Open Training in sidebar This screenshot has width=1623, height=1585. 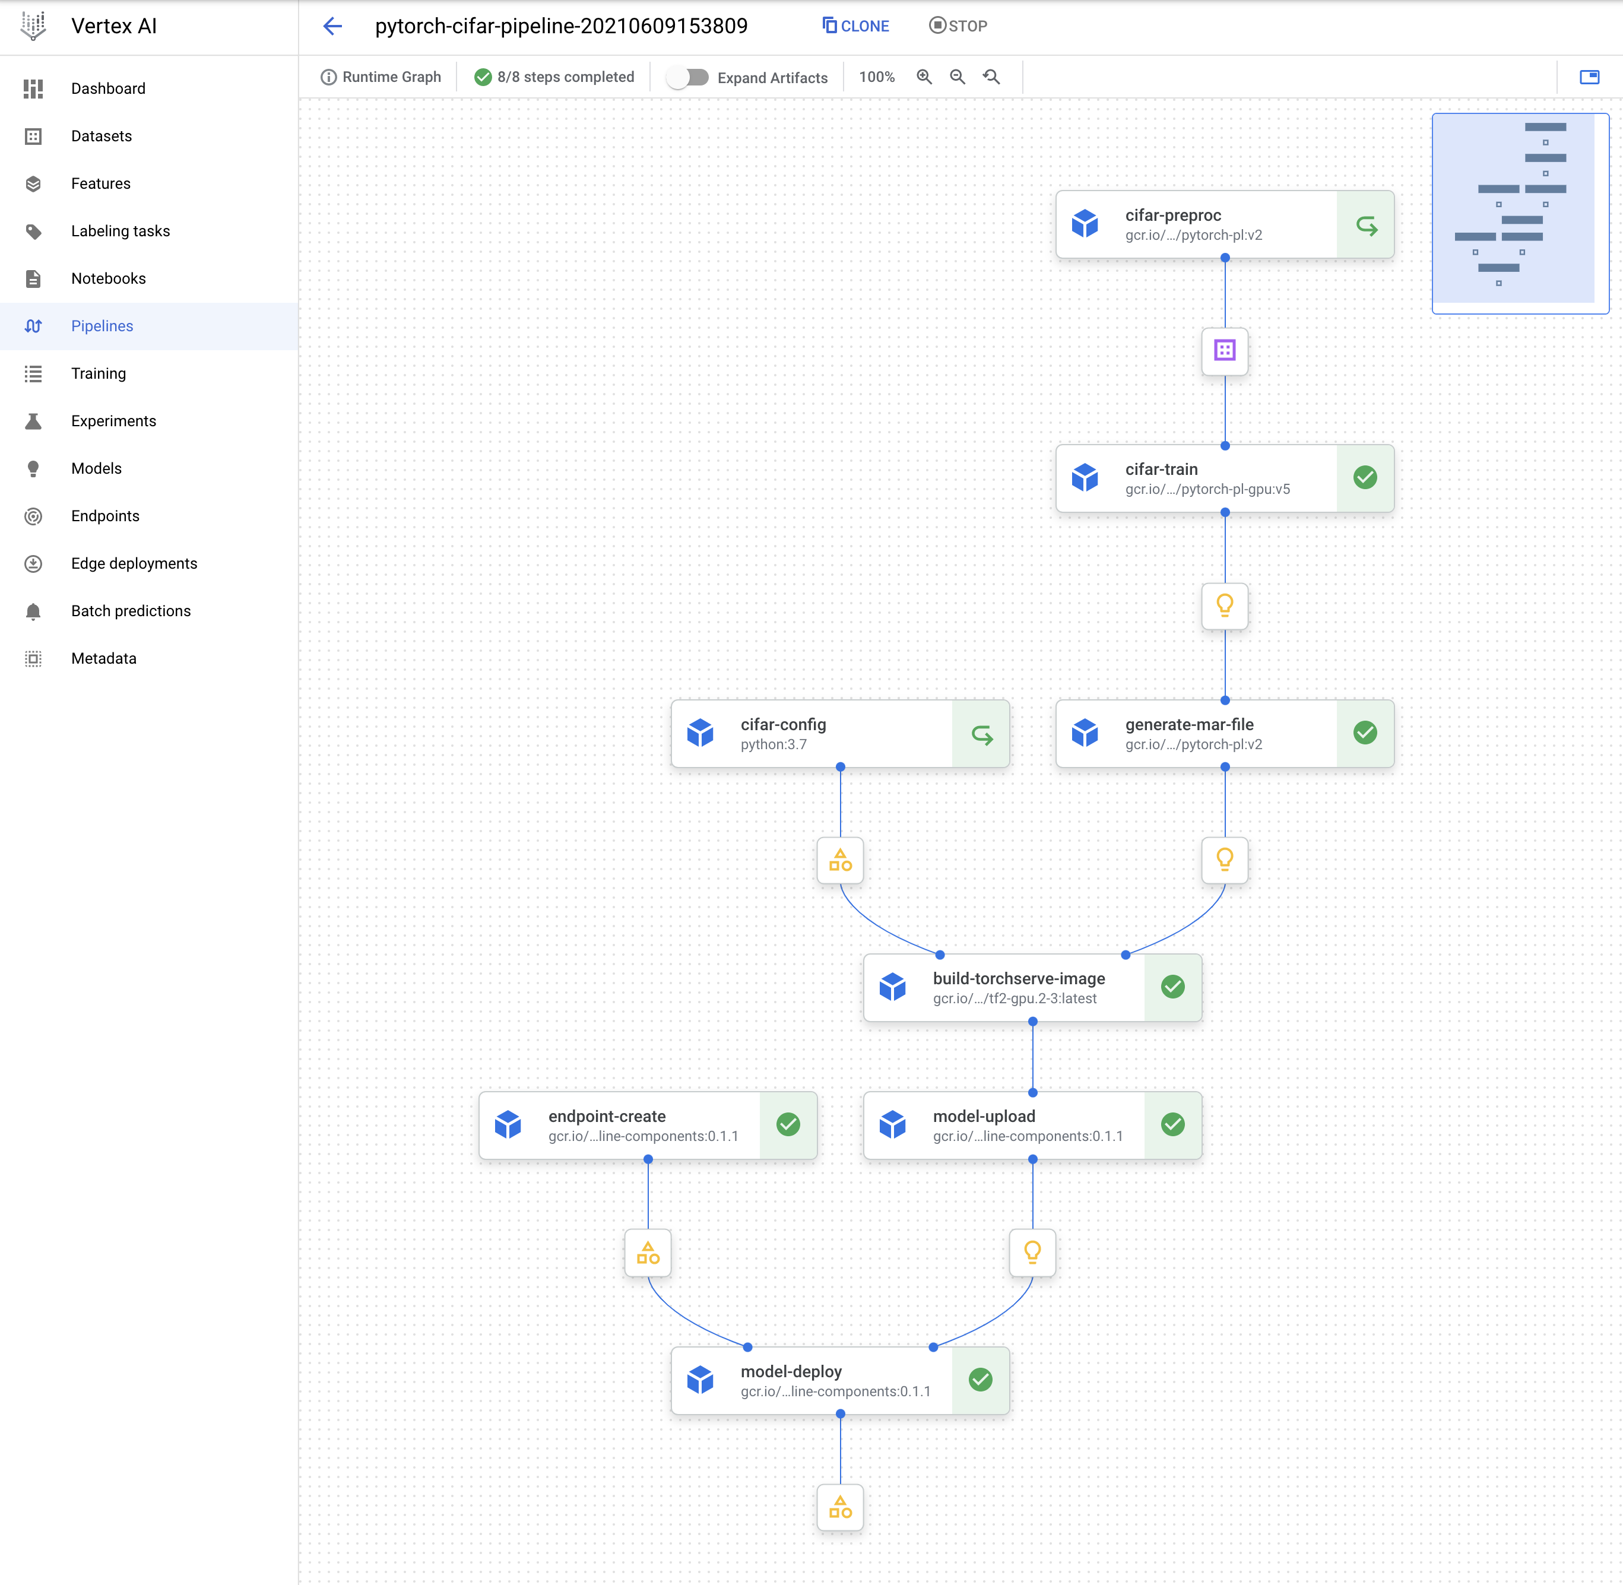pyautogui.click(x=149, y=373)
